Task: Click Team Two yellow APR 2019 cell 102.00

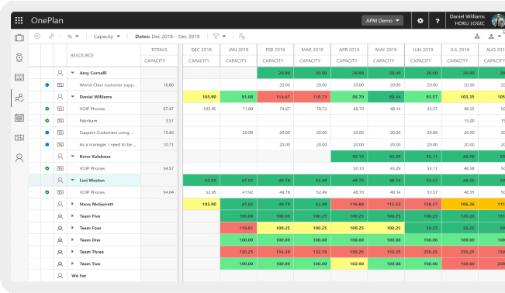Action: [x=349, y=264]
